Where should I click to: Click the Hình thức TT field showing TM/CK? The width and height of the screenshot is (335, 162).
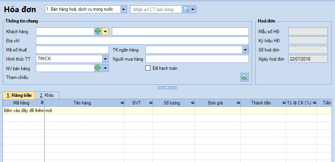click(69, 59)
